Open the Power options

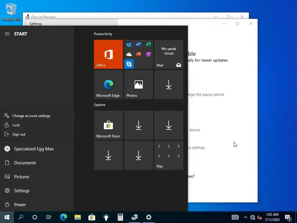click(37, 205)
